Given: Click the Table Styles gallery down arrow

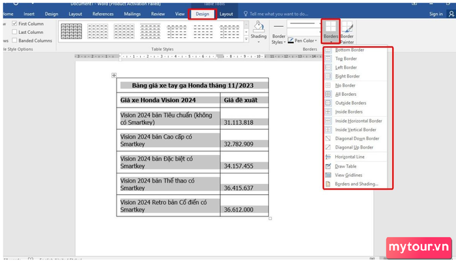Looking at the screenshot, I should pos(246,32).
